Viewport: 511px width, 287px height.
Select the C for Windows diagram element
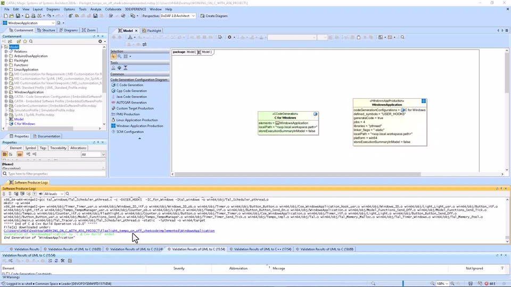tap(288, 123)
